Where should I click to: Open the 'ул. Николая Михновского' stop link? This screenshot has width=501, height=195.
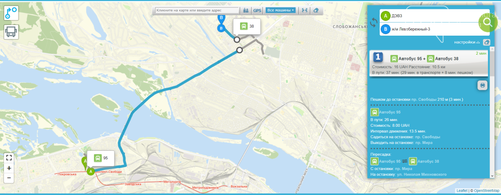click(x=422, y=174)
